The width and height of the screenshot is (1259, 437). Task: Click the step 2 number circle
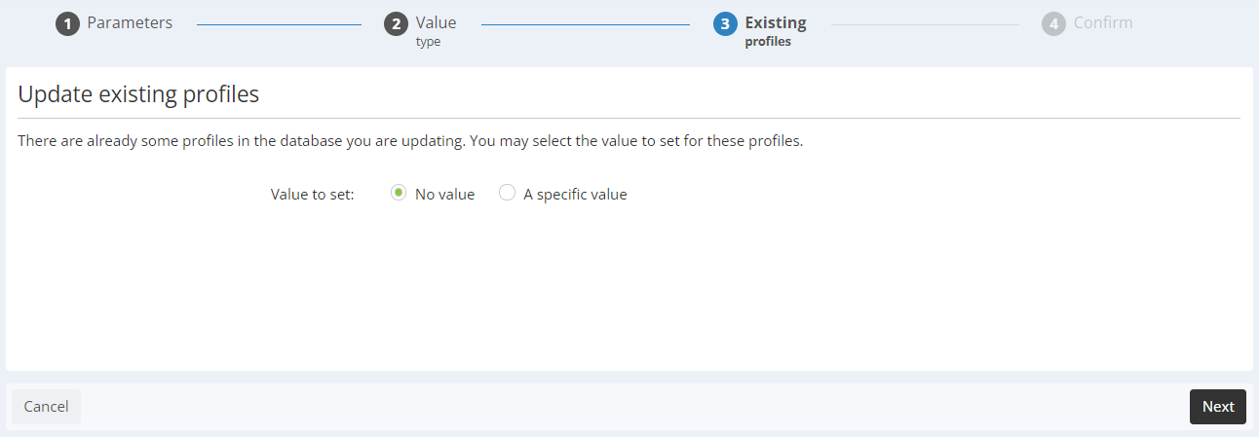(x=396, y=23)
